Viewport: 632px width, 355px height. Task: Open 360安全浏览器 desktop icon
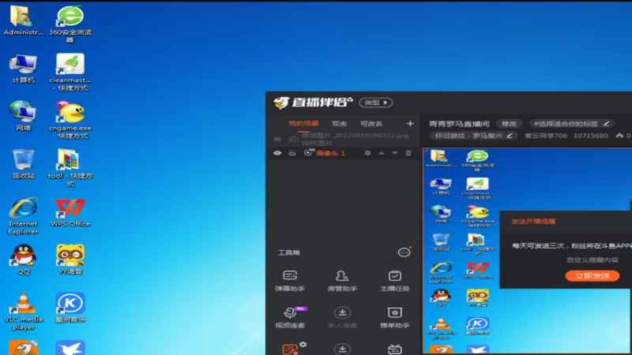(70, 24)
